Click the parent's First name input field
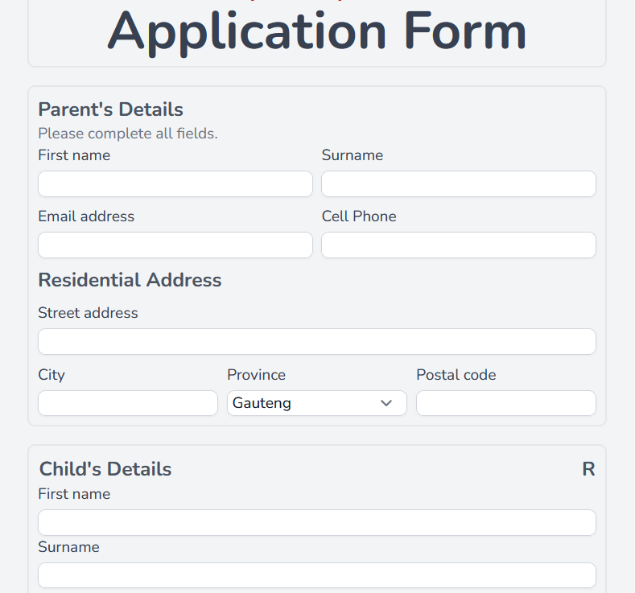Screen dimensions: 635x593 point(175,183)
